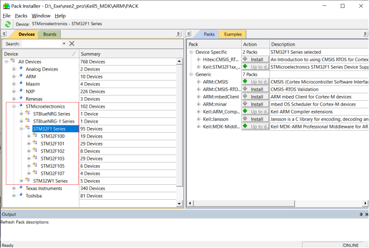Collapse the Generic pack group

pos(191,74)
